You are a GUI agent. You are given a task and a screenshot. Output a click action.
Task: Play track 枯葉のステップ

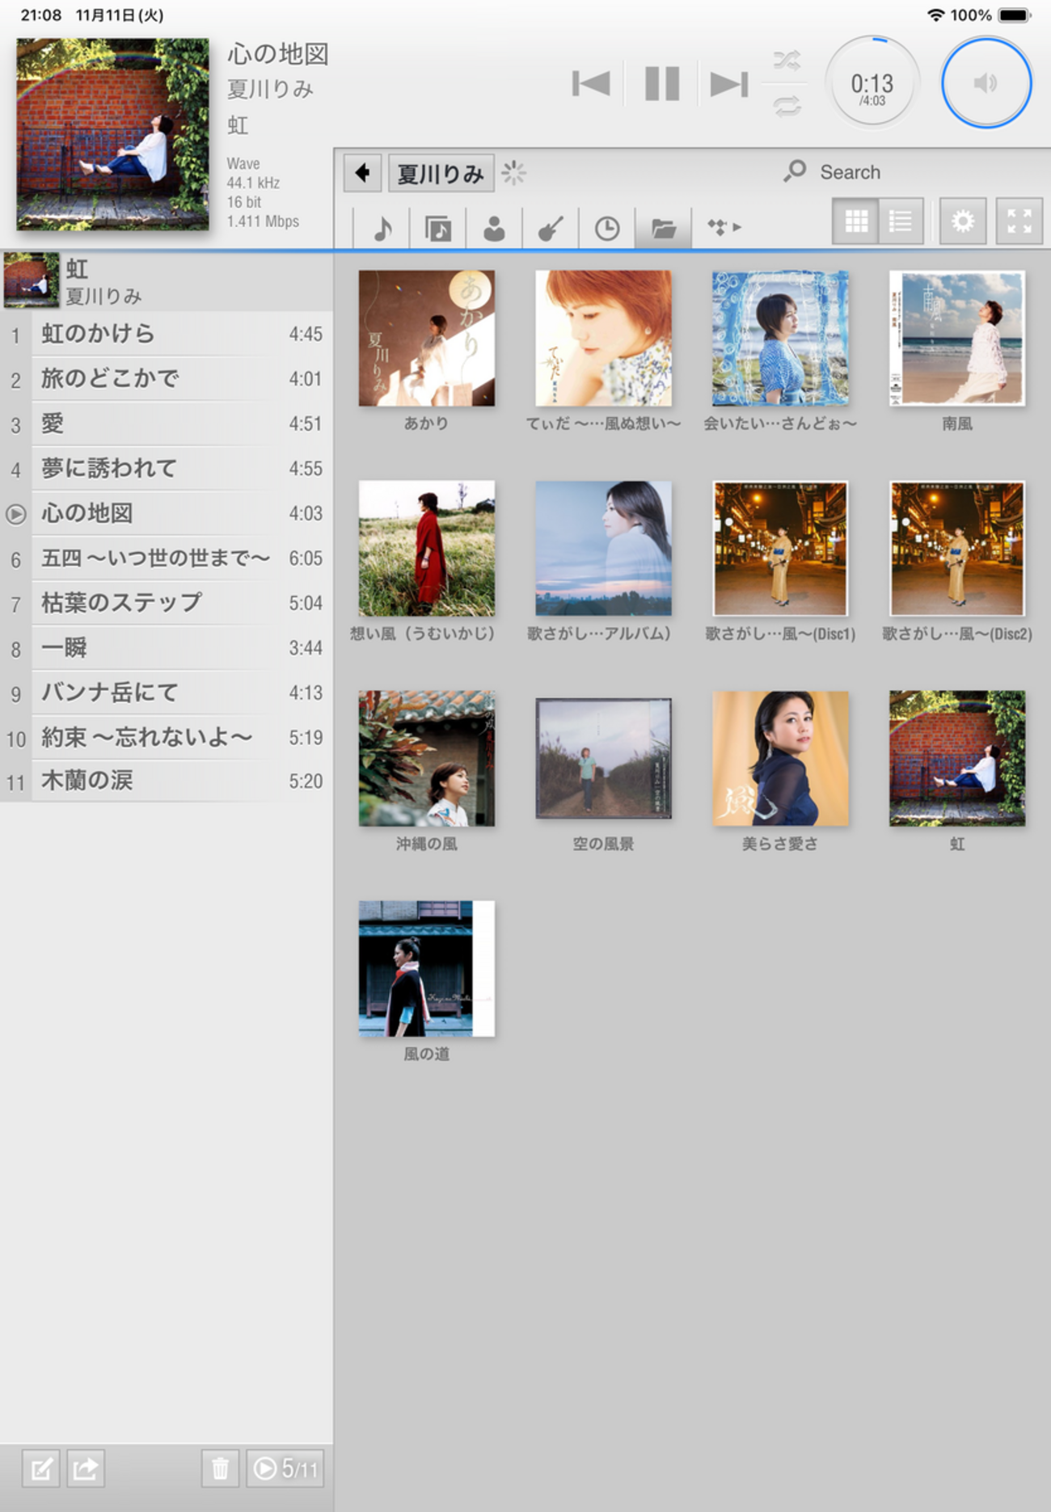click(x=166, y=603)
